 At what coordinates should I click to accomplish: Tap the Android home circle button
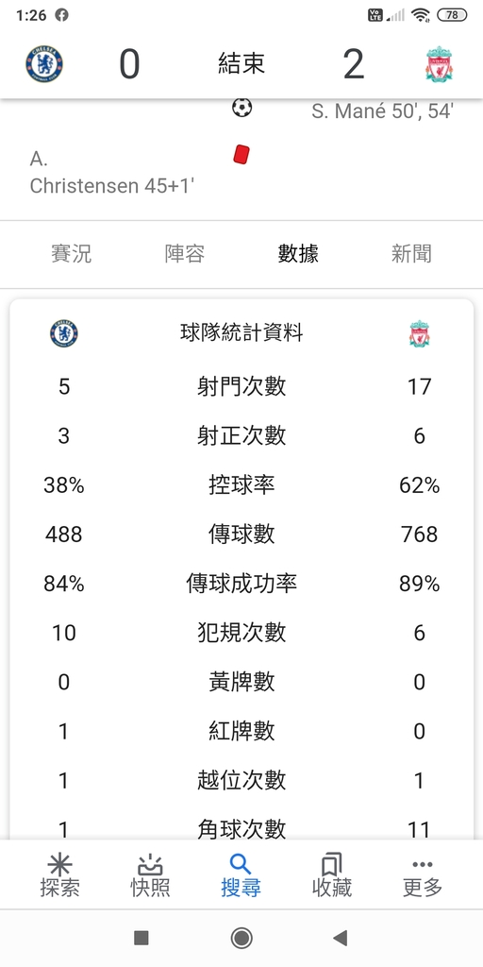coord(241,938)
